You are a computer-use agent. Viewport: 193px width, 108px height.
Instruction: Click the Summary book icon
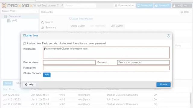(x=43, y=28)
